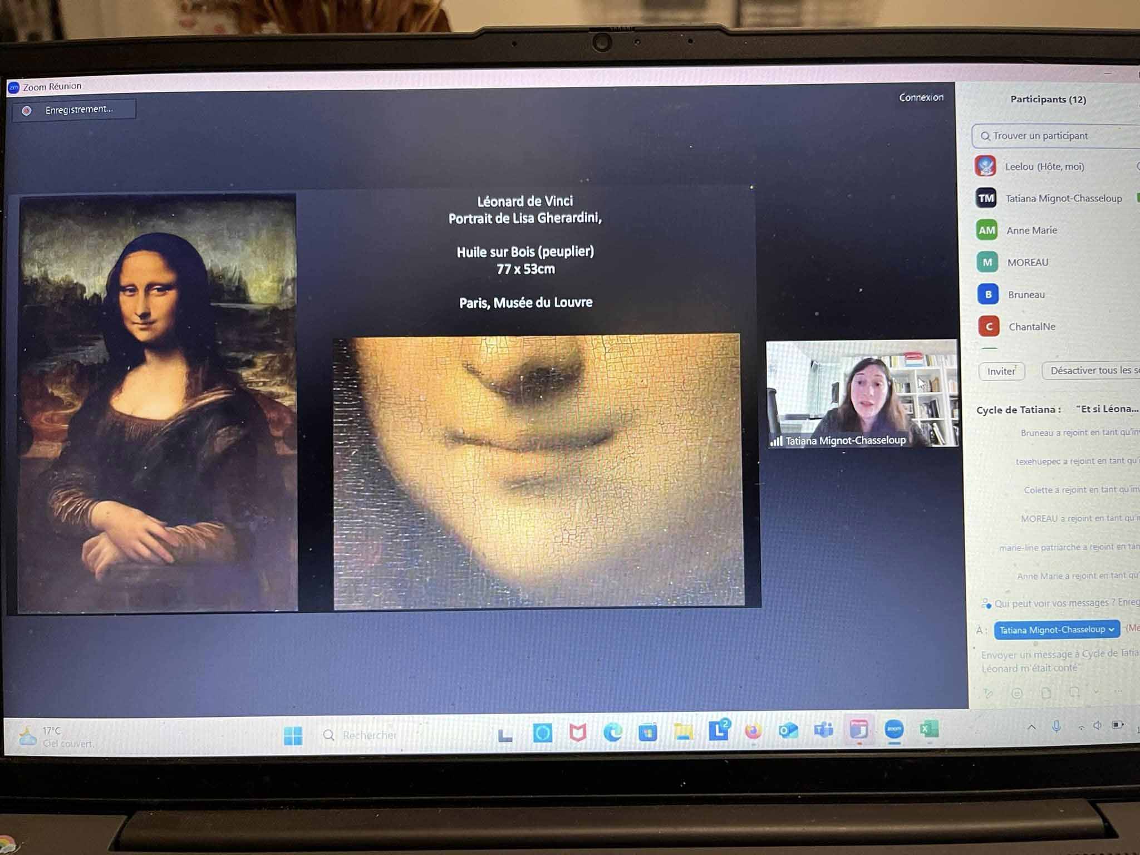Click the chat file attachment icon

coord(1046,692)
